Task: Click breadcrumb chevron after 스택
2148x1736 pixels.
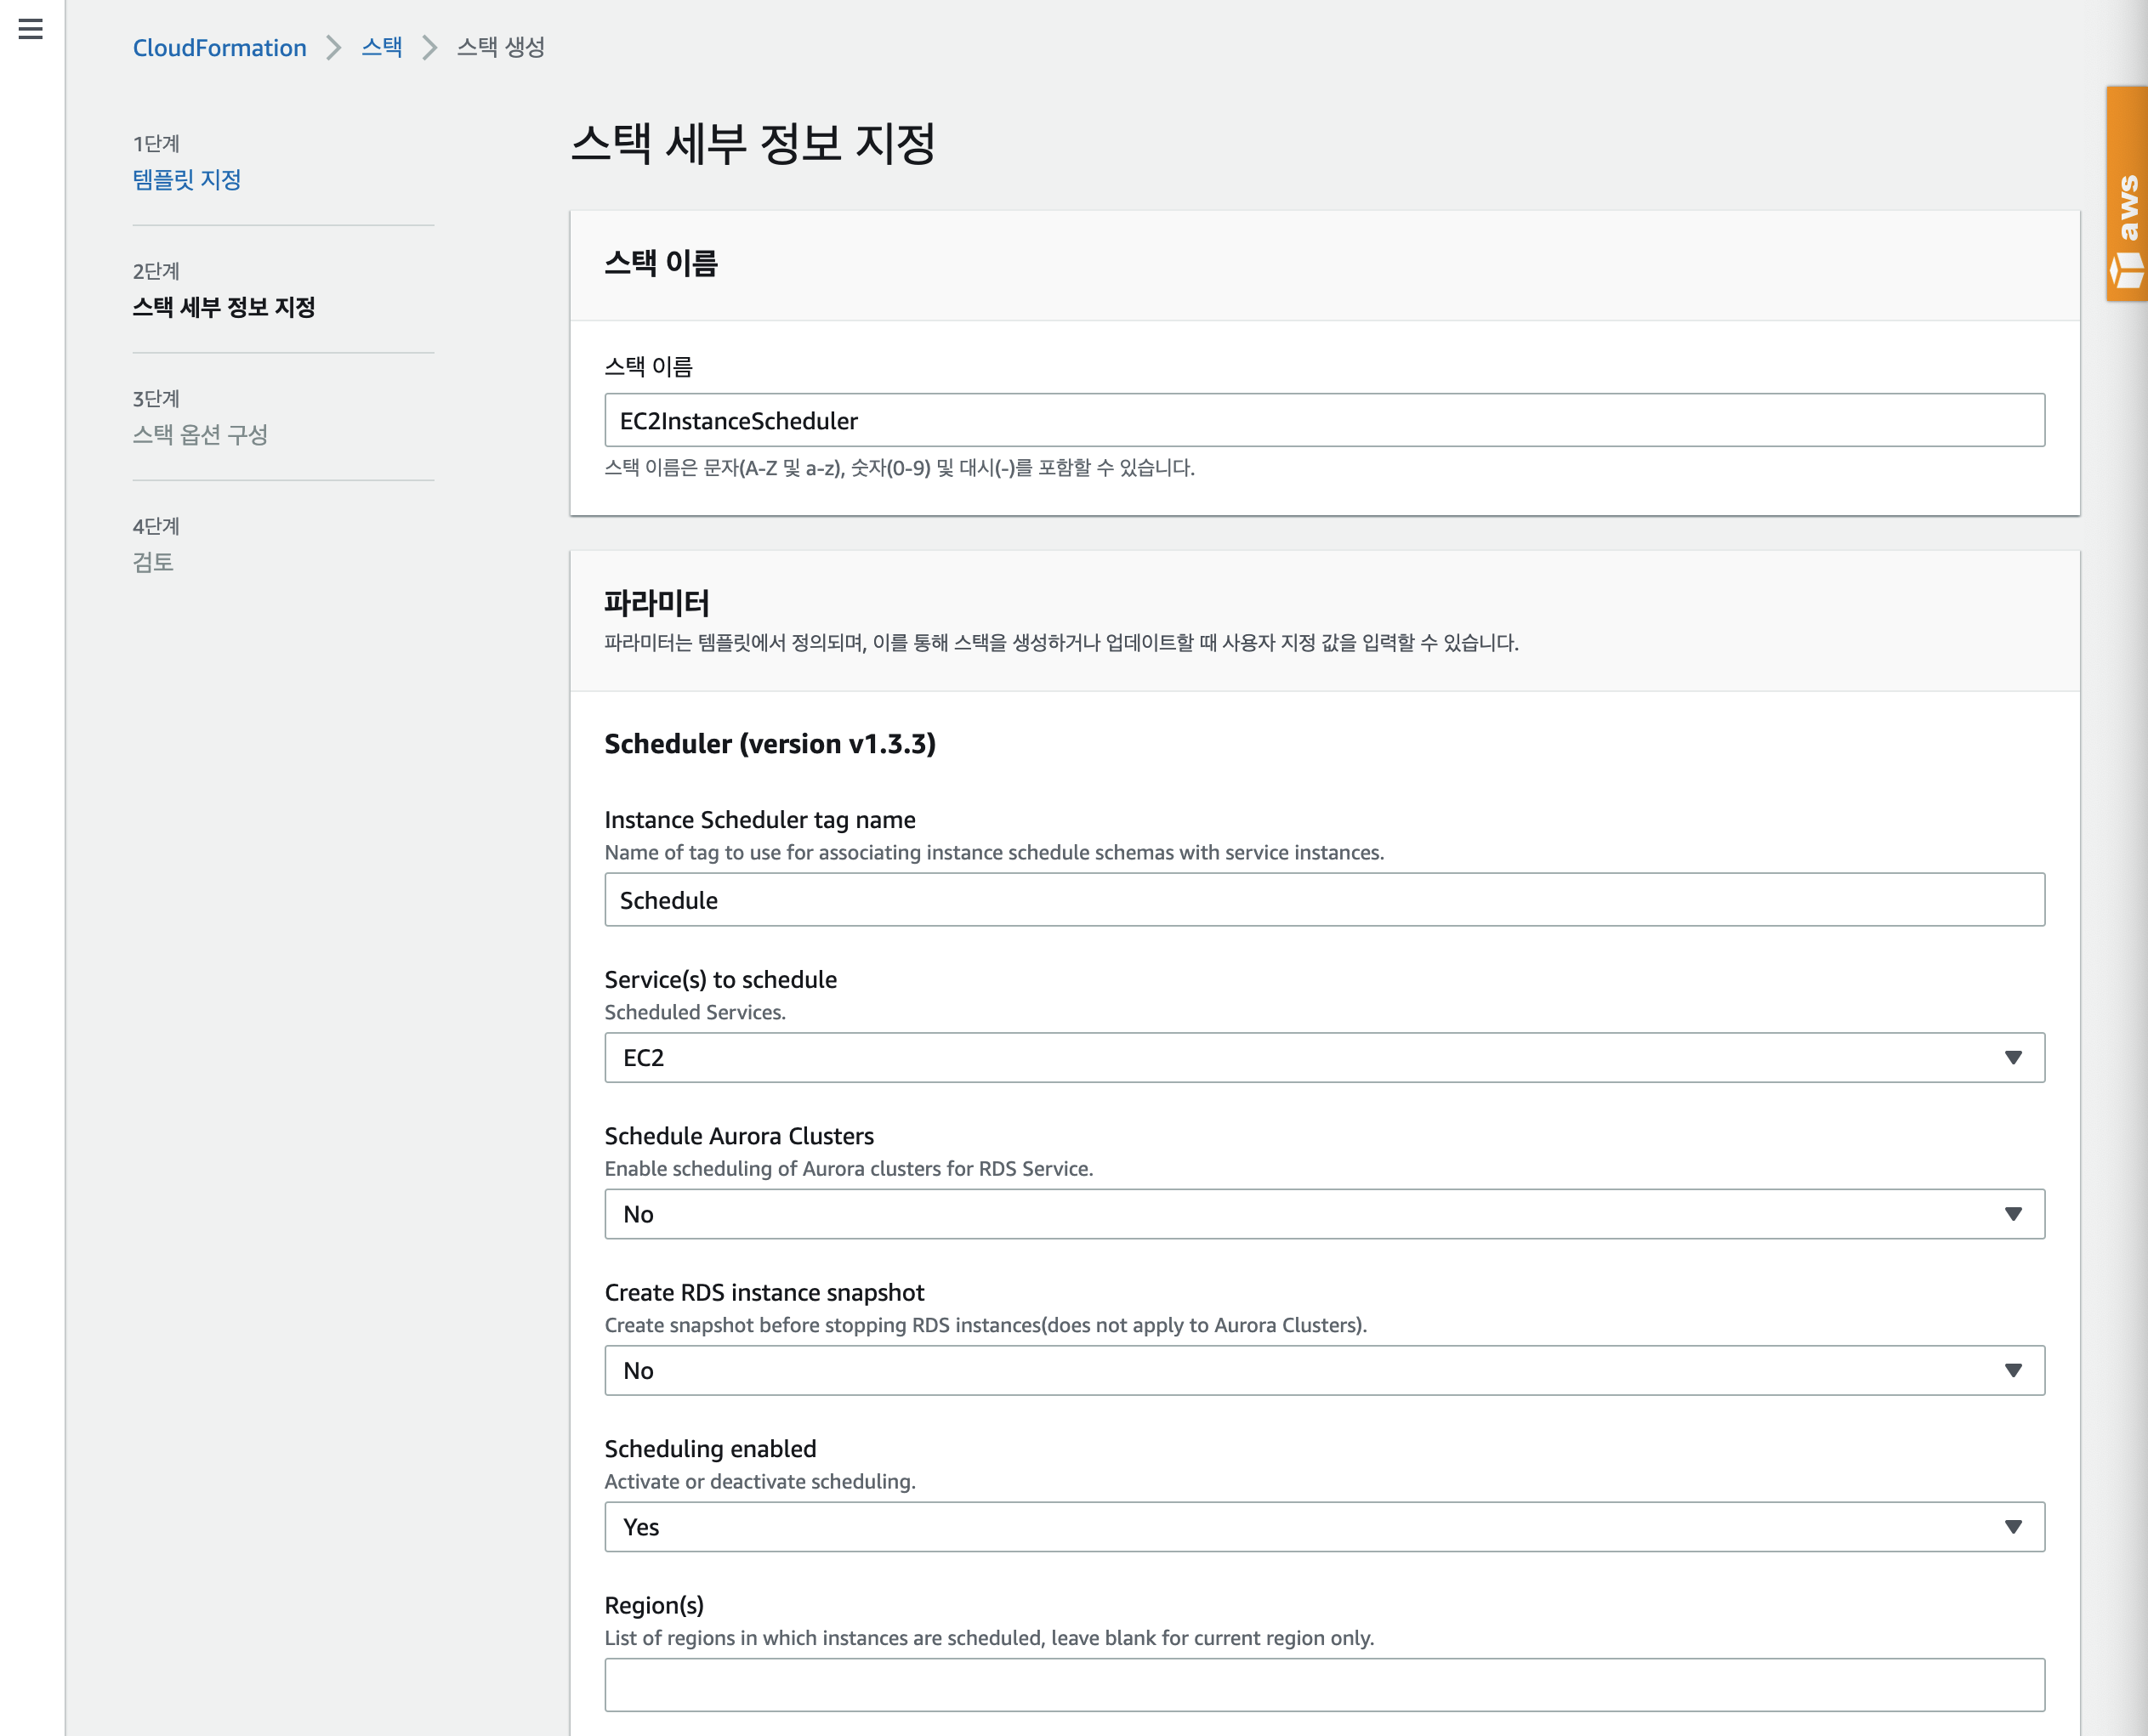Action: tap(430, 48)
